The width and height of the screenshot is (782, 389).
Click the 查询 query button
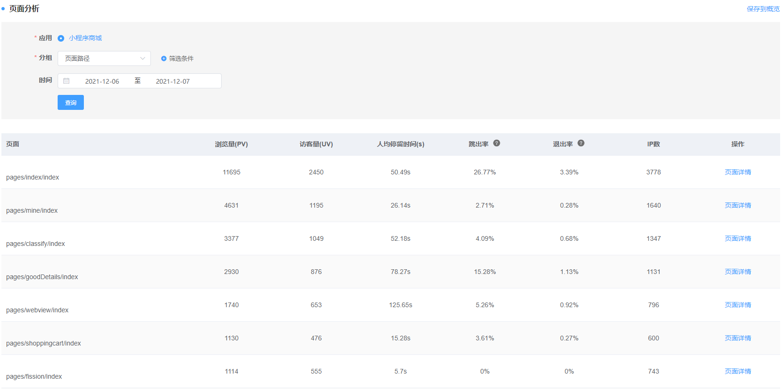click(71, 102)
